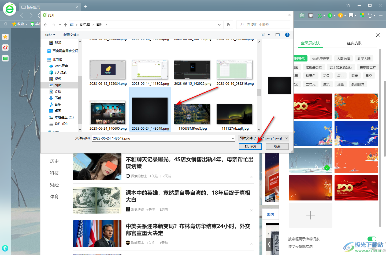Image resolution: width=386 pixels, height=255 pixels.
Task: Select 桌面 in the navigation tree
Action: (x=58, y=111)
